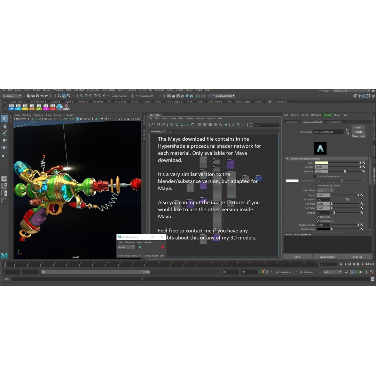Screen dimensions: 376x376
Task: Select the arrow Select tool
Action: (4, 119)
